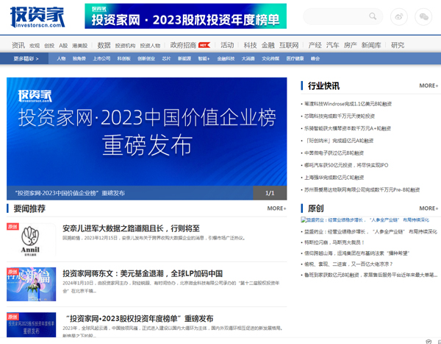Open headline 2023股权投资年度榜单 重磅发布

click(140, 319)
